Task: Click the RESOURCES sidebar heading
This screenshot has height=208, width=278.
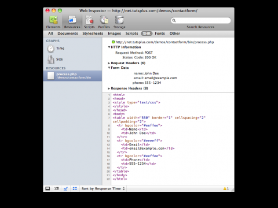Action: [56, 68]
